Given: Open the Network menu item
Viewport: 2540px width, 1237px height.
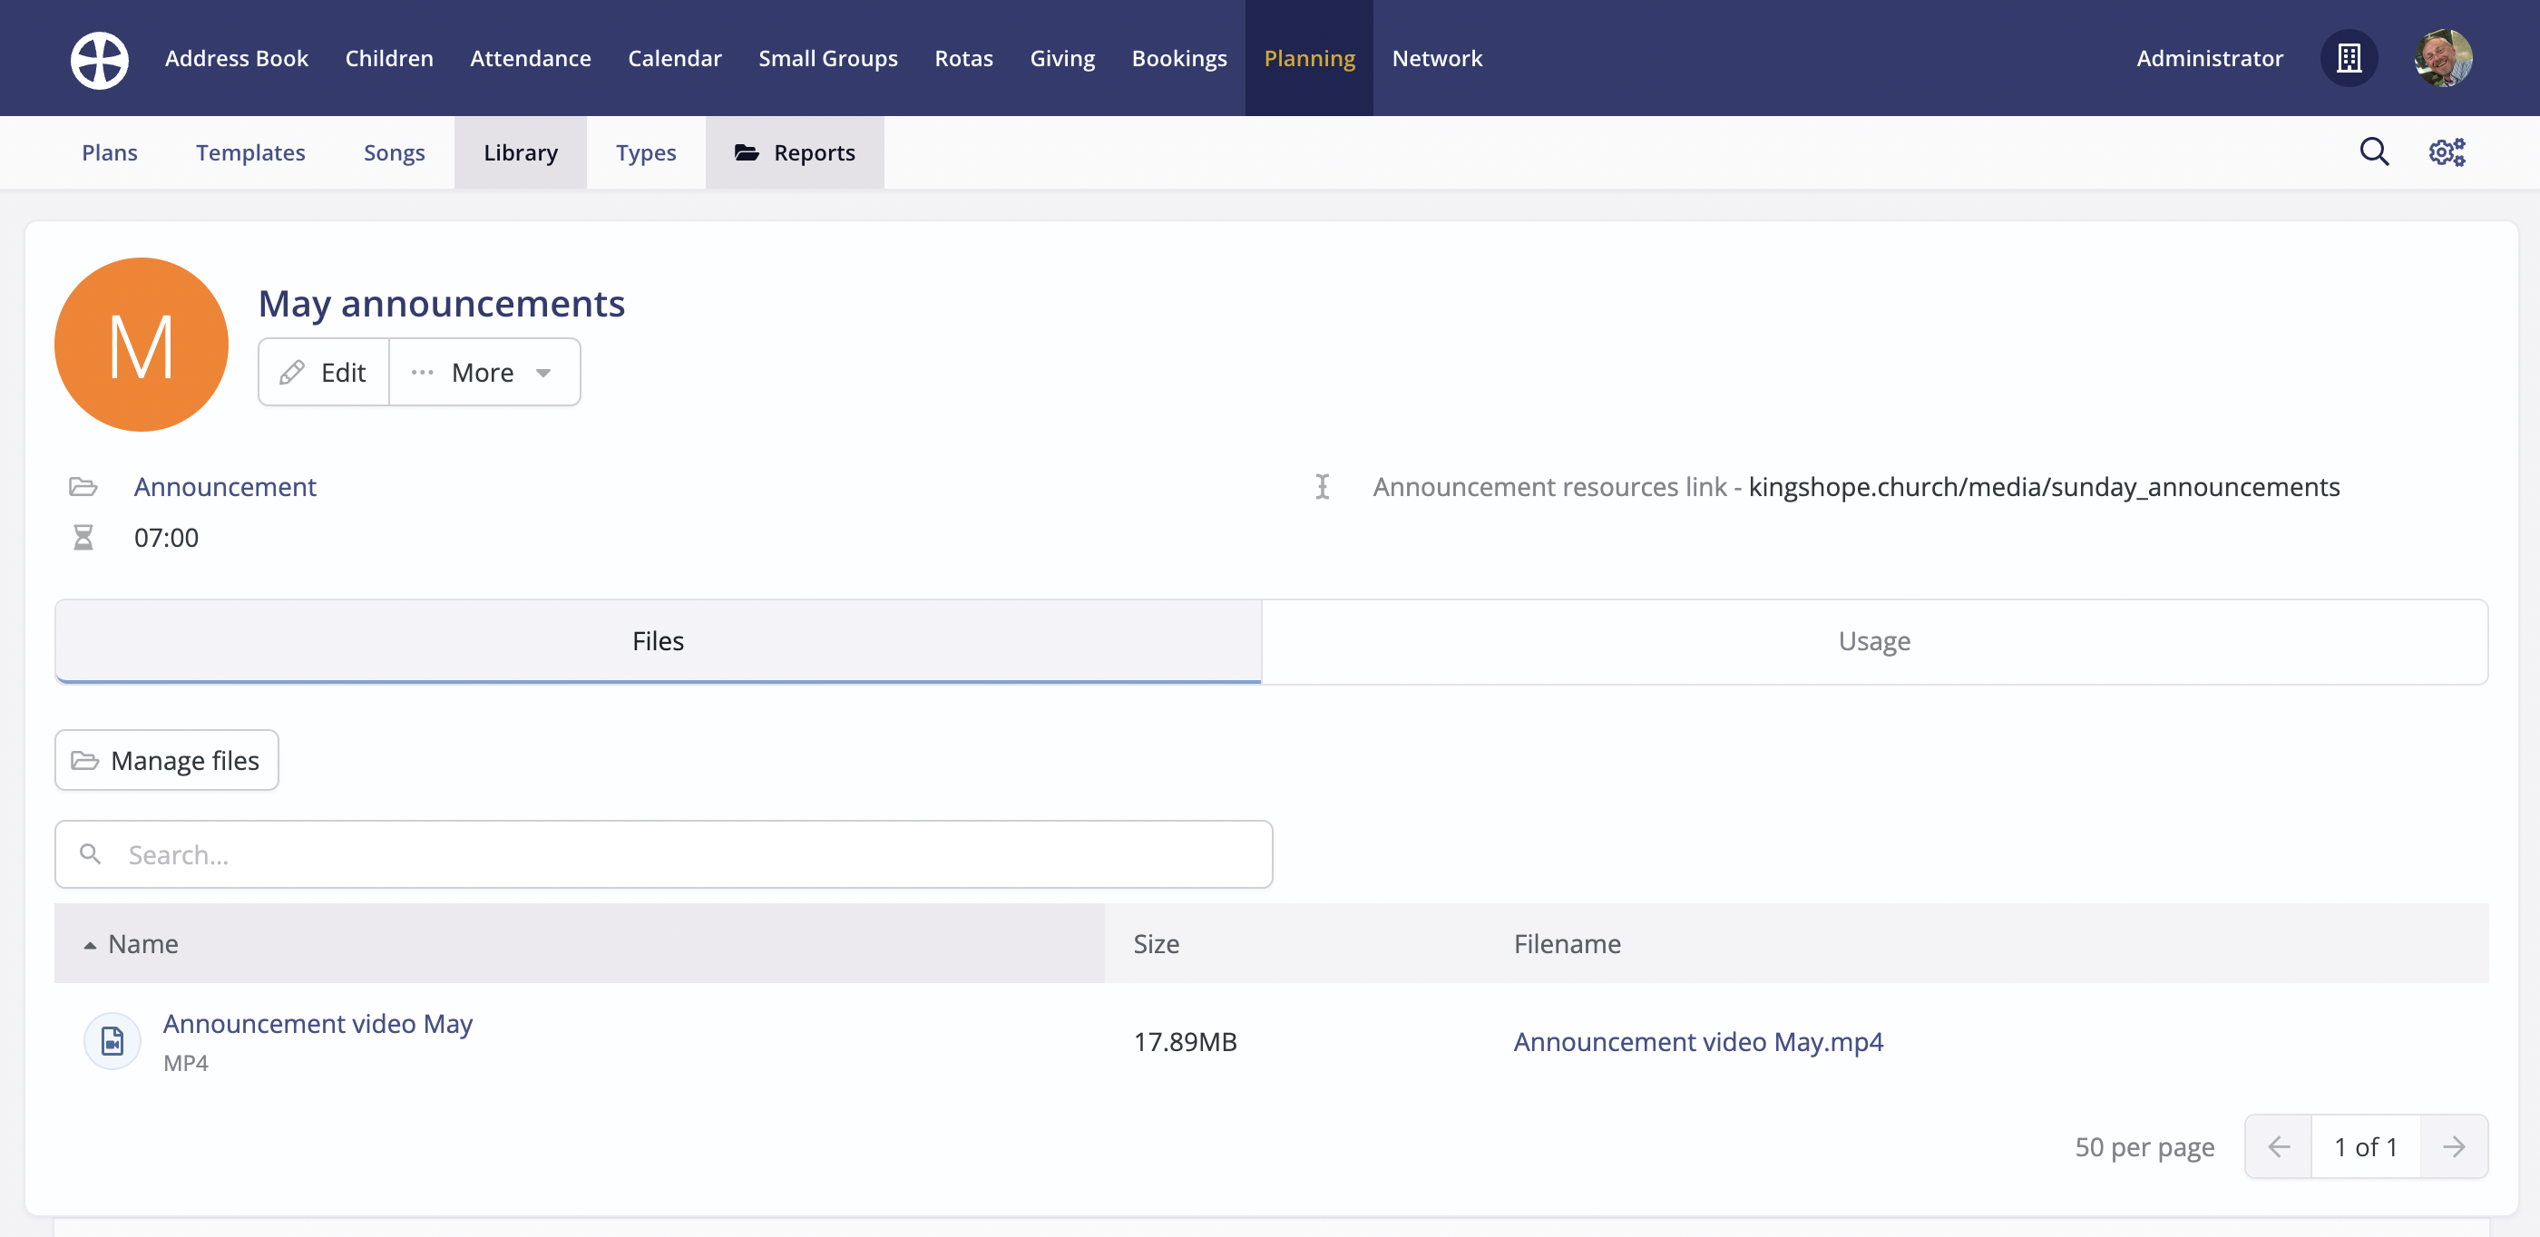Looking at the screenshot, I should pos(1438,58).
